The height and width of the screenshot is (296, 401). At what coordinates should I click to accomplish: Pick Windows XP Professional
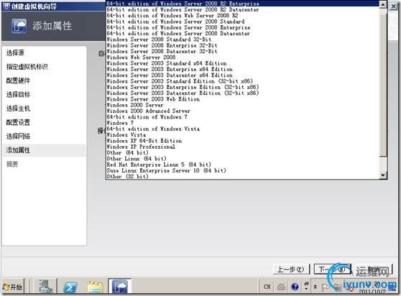point(242,147)
